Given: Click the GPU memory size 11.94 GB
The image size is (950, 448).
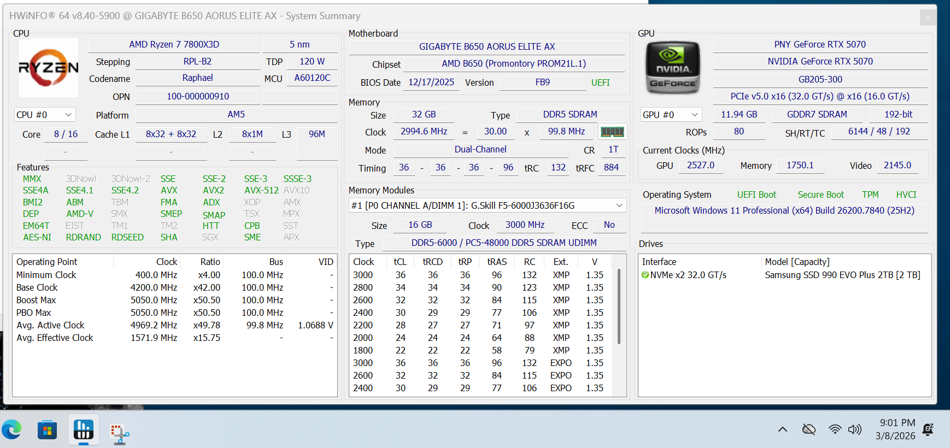Looking at the screenshot, I should [x=739, y=114].
